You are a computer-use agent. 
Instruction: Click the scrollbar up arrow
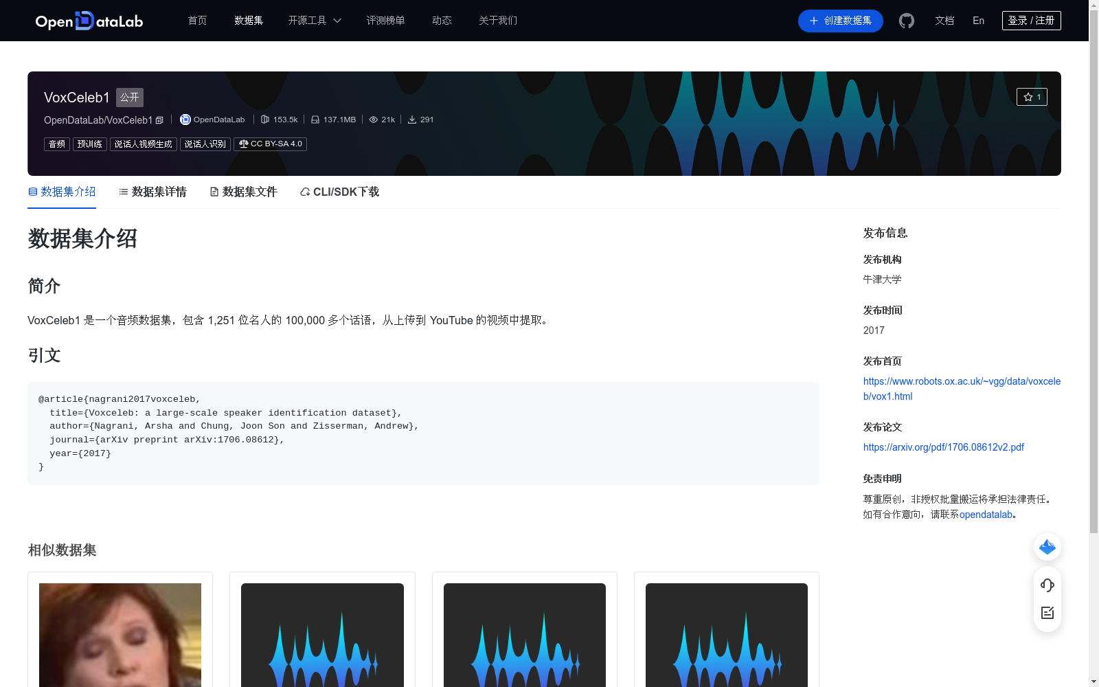[x=1094, y=5]
